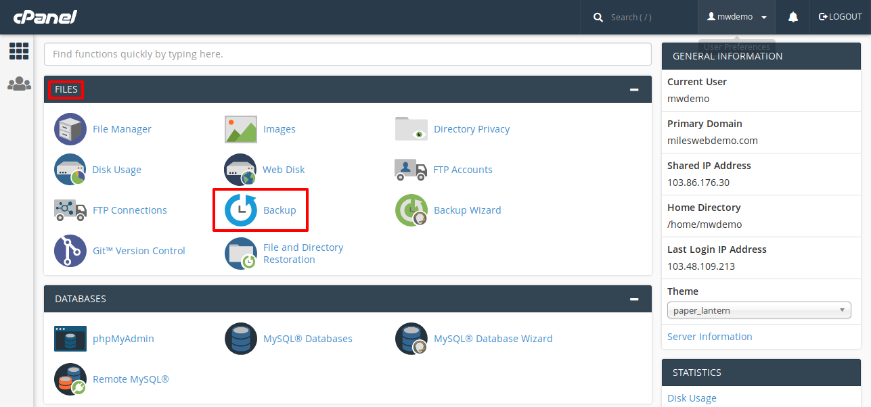The image size is (871, 407).
Task: Open the MySQL Databases icon
Action: 241,339
